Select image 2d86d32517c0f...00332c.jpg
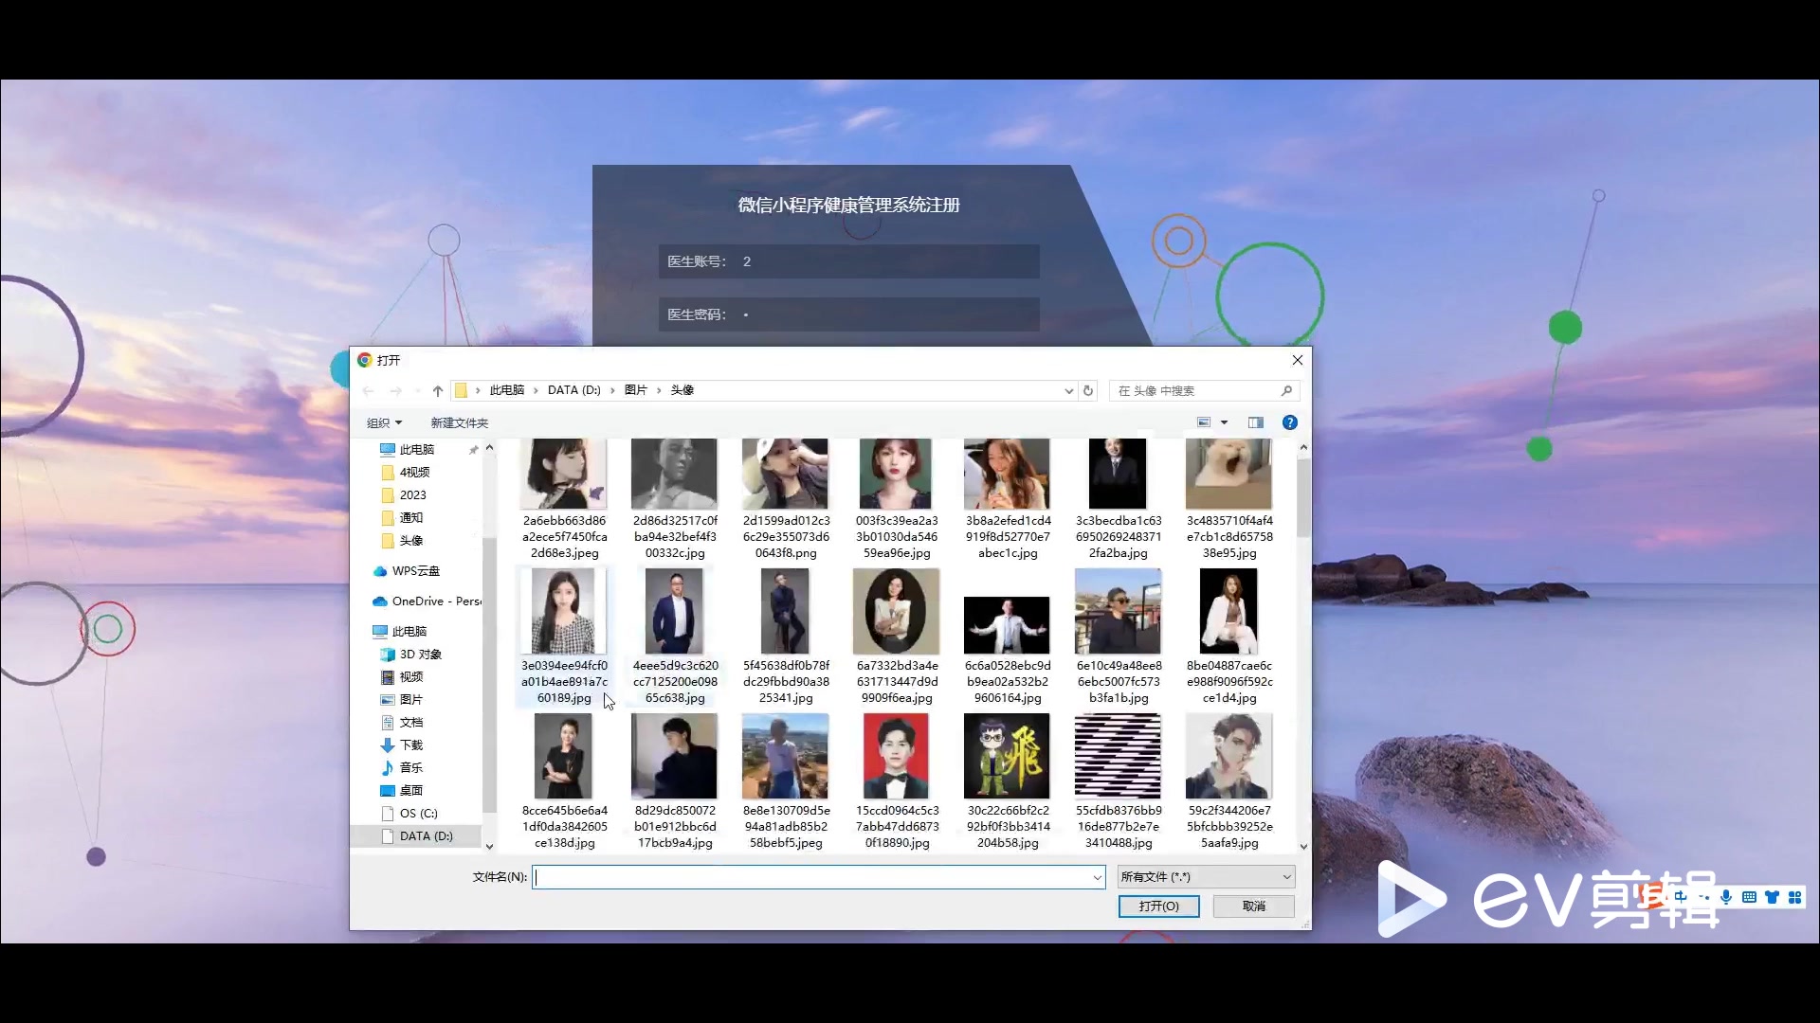 point(675,499)
